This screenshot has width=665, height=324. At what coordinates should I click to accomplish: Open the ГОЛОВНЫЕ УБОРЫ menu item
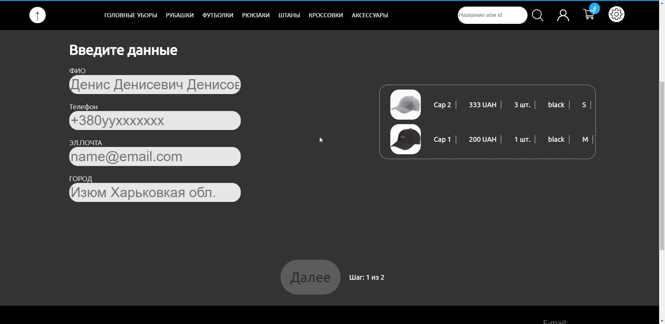[x=131, y=15]
